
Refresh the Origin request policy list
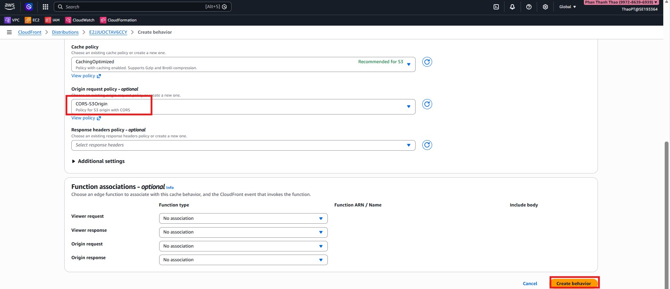(427, 104)
